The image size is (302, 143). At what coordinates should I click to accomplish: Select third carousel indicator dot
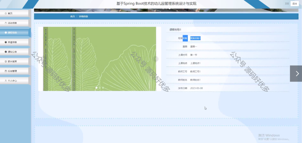pos(103,88)
